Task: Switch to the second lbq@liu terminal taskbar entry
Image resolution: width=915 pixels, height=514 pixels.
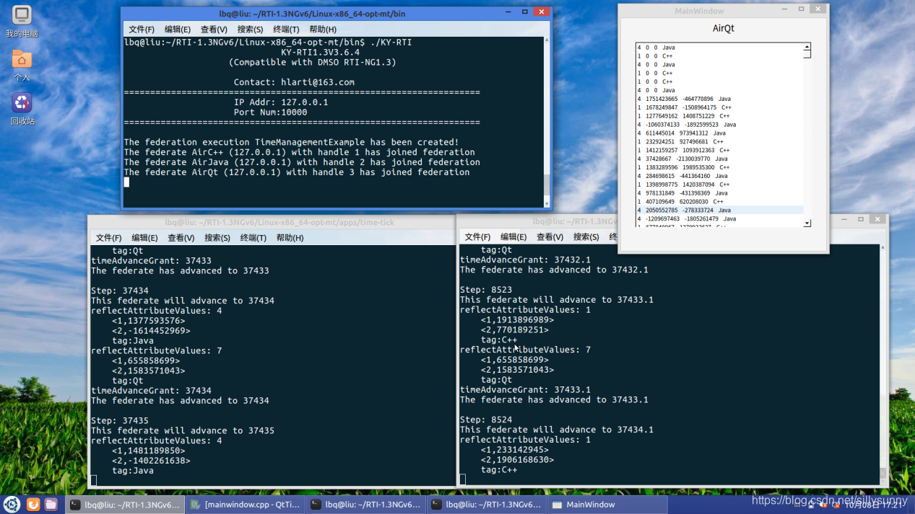Action: pyautogui.click(x=365, y=505)
